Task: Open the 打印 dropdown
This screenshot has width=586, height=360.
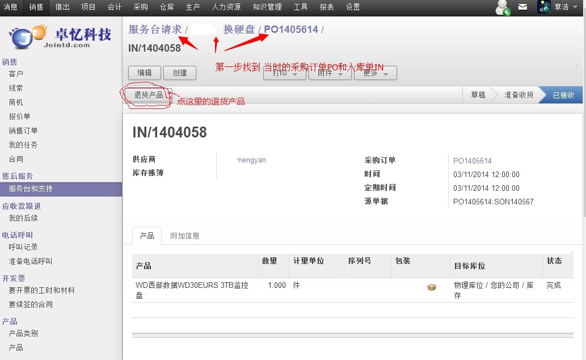Action: point(285,73)
